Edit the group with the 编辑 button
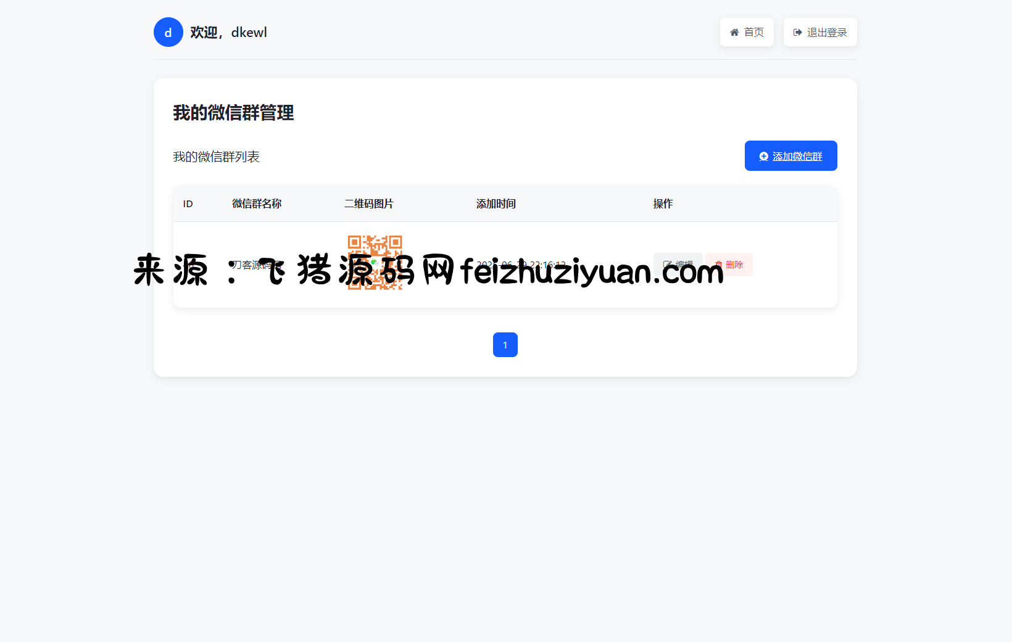1012x642 pixels. 678,265
